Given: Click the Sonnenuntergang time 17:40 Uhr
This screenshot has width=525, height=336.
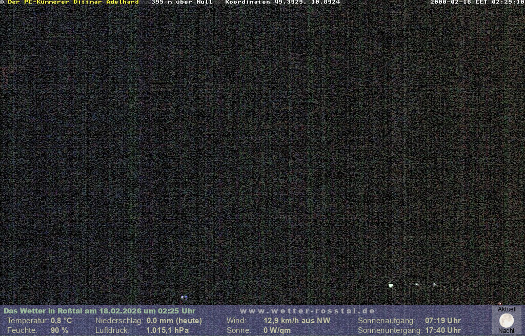Looking at the screenshot, I should pyautogui.click(x=443, y=330).
